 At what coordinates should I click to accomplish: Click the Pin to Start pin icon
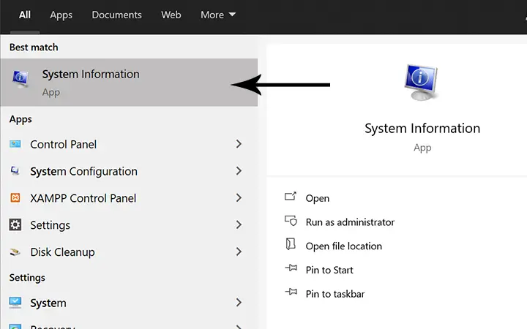pyautogui.click(x=291, y=268)
